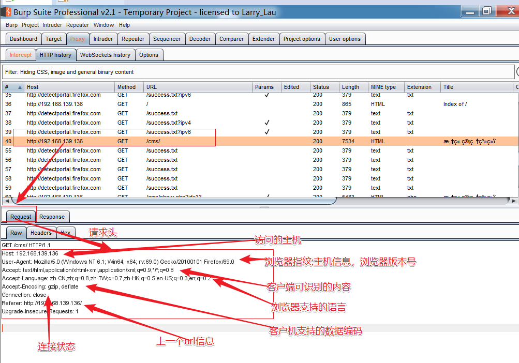Select row 37 /success.txt request
The height and width of the screenshot is (363, 519).
coord(260,113)
